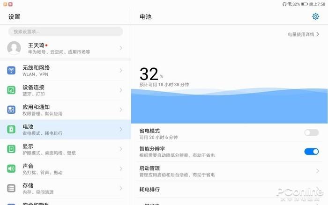Click the 应用和通知 grid icon
The height and width of the screenshot is (205, 328).
pos(11,110)
